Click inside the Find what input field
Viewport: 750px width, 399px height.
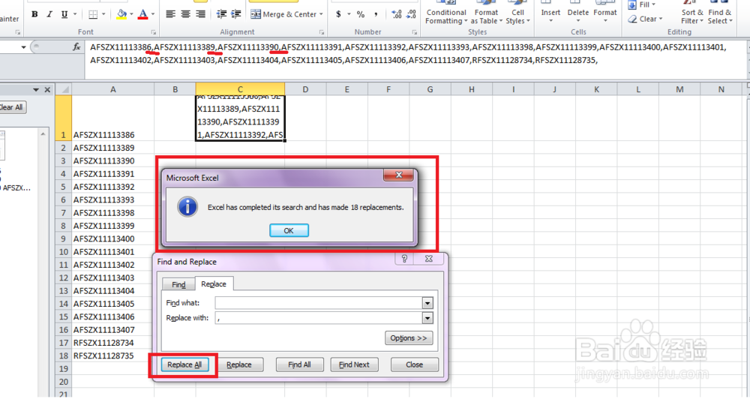click(319, 303)
